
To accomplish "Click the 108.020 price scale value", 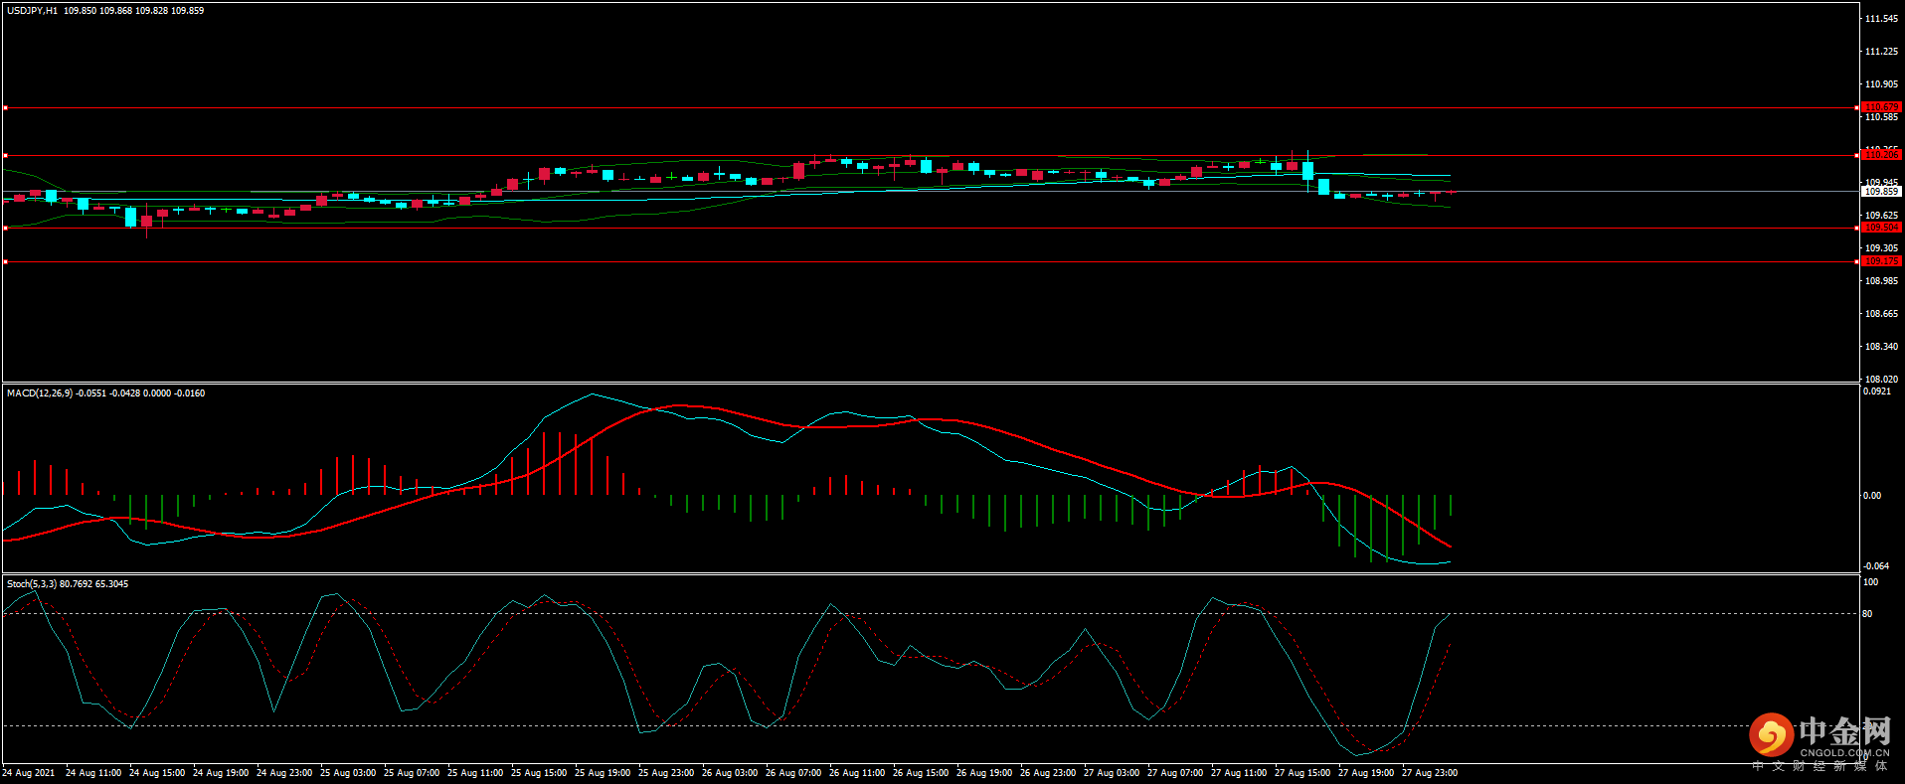I will [x=1882, y=380].
